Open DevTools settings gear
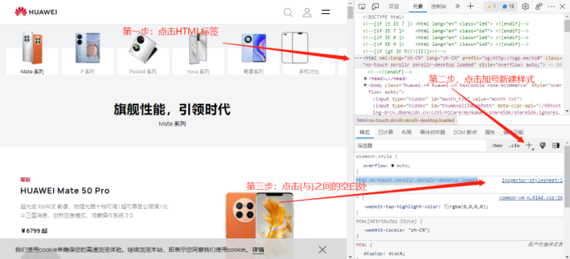 click(525, 6)
